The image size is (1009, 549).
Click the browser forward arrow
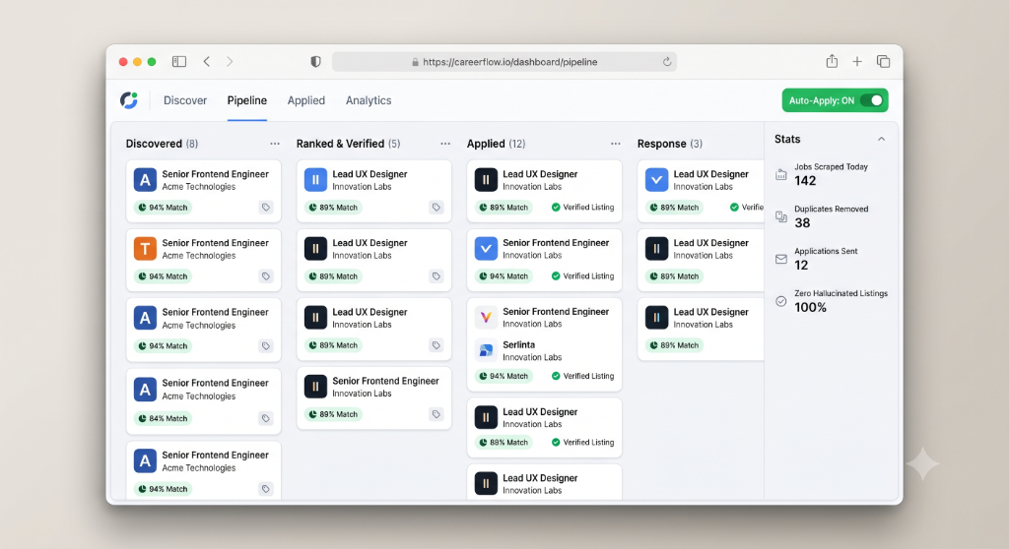click(230, 62)
